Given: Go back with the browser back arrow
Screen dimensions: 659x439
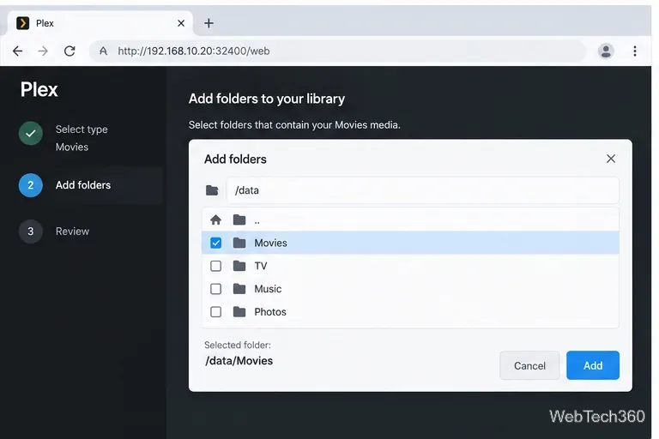Looking at the screenshot, I should click(x=18, y=51).
